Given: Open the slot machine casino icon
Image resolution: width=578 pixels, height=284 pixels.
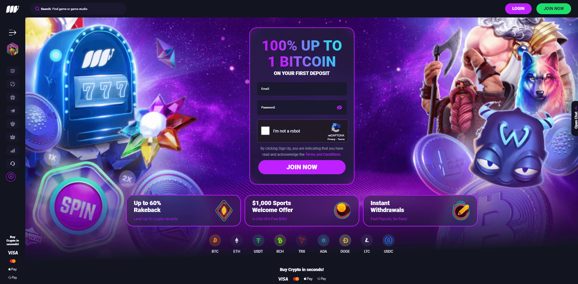Looking at the screenshot, I should 13,71.
